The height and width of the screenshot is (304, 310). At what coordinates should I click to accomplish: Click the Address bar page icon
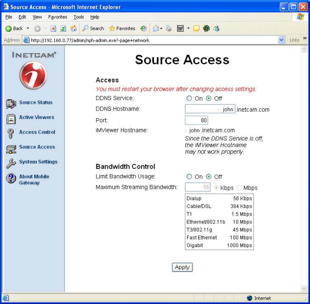point(26,40)
